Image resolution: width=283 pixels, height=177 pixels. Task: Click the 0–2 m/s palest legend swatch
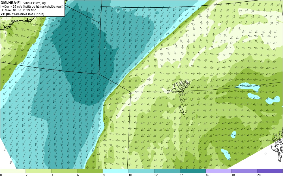13,171
